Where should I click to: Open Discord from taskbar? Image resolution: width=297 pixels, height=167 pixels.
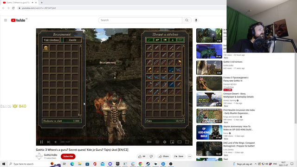tap(110, 164)
